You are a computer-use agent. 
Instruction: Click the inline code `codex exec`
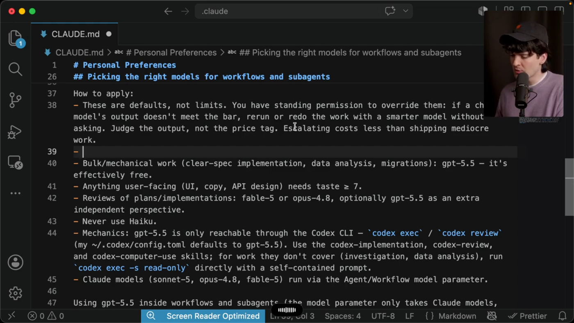pyautogui.click(x=395, y=233)
